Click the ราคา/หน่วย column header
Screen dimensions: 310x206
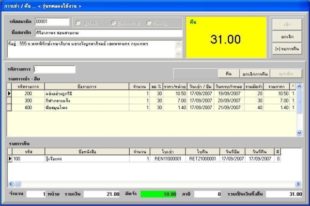[x=175, y=86]
